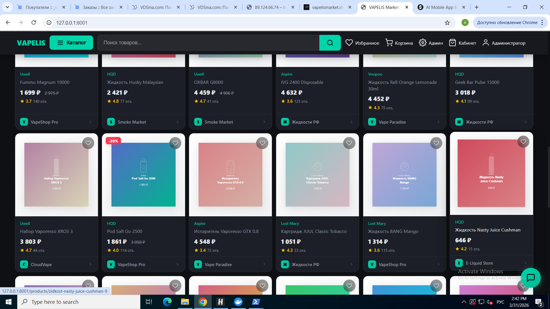Go back with the browser arrow
The image size is (550, 309).
click(8, 23)
